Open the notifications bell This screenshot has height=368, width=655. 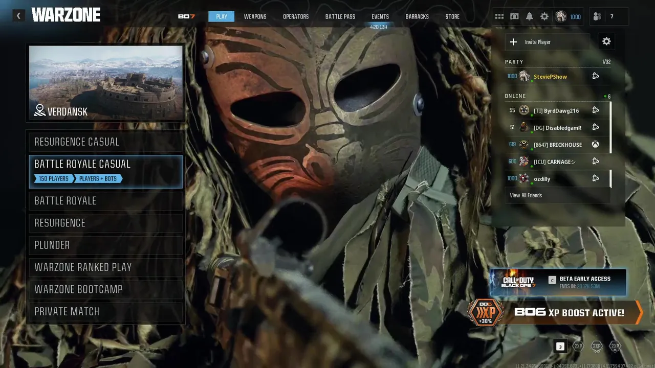[529, 16]
